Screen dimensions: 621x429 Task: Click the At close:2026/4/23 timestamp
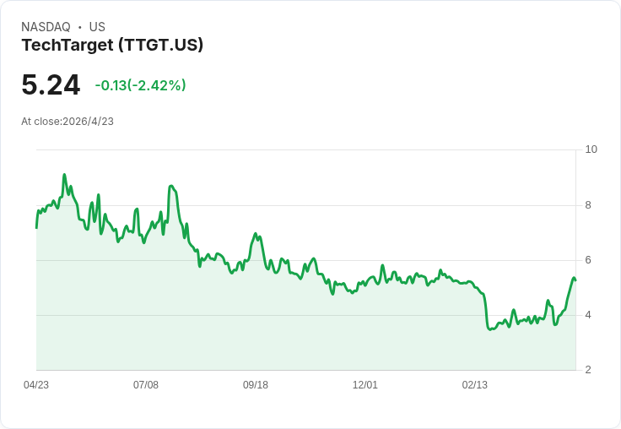coord(67,122)
